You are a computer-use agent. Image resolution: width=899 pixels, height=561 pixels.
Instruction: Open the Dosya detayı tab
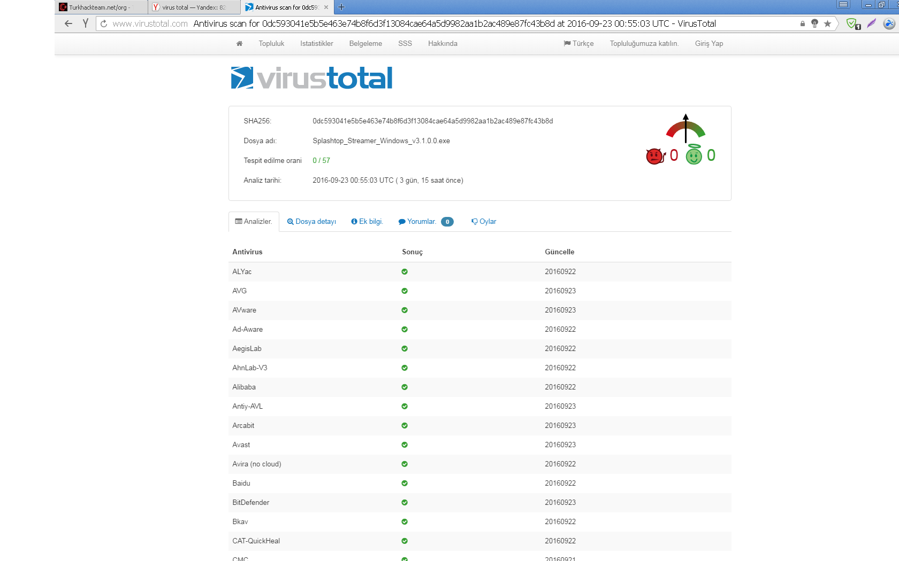pos(311,221)
